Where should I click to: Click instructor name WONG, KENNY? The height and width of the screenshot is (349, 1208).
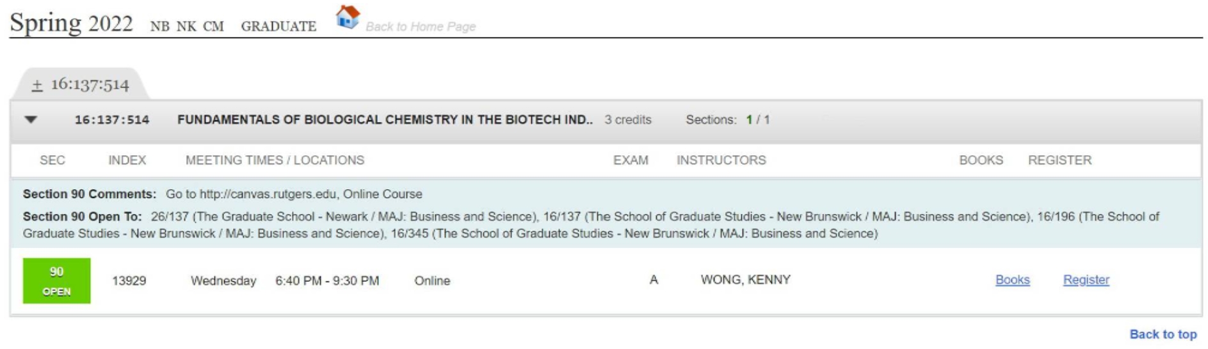745,280
